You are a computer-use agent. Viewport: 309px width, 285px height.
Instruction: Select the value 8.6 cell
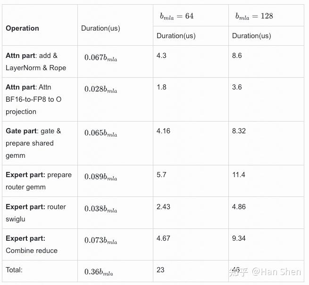click(266, 62)
